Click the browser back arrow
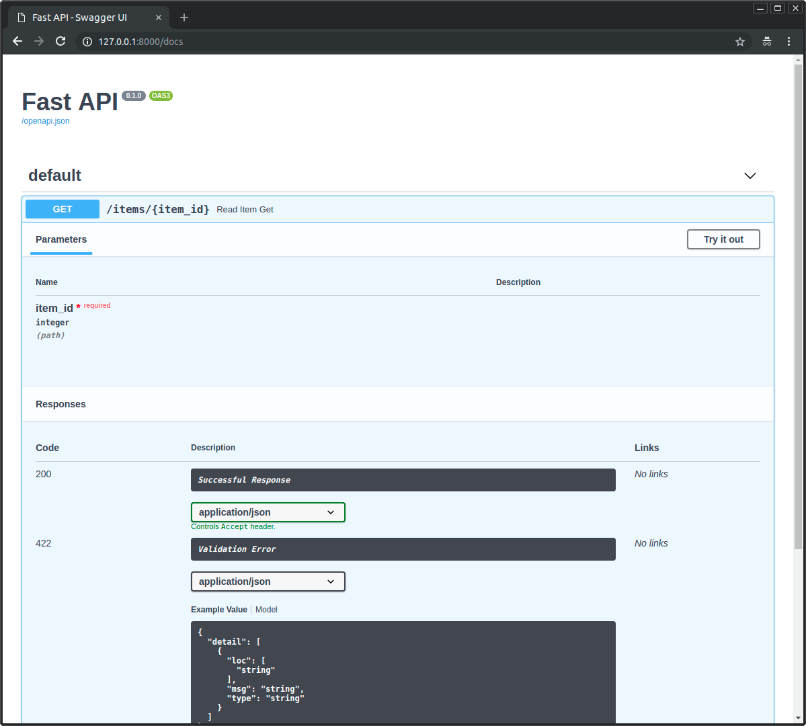 [x=17, y=42]
